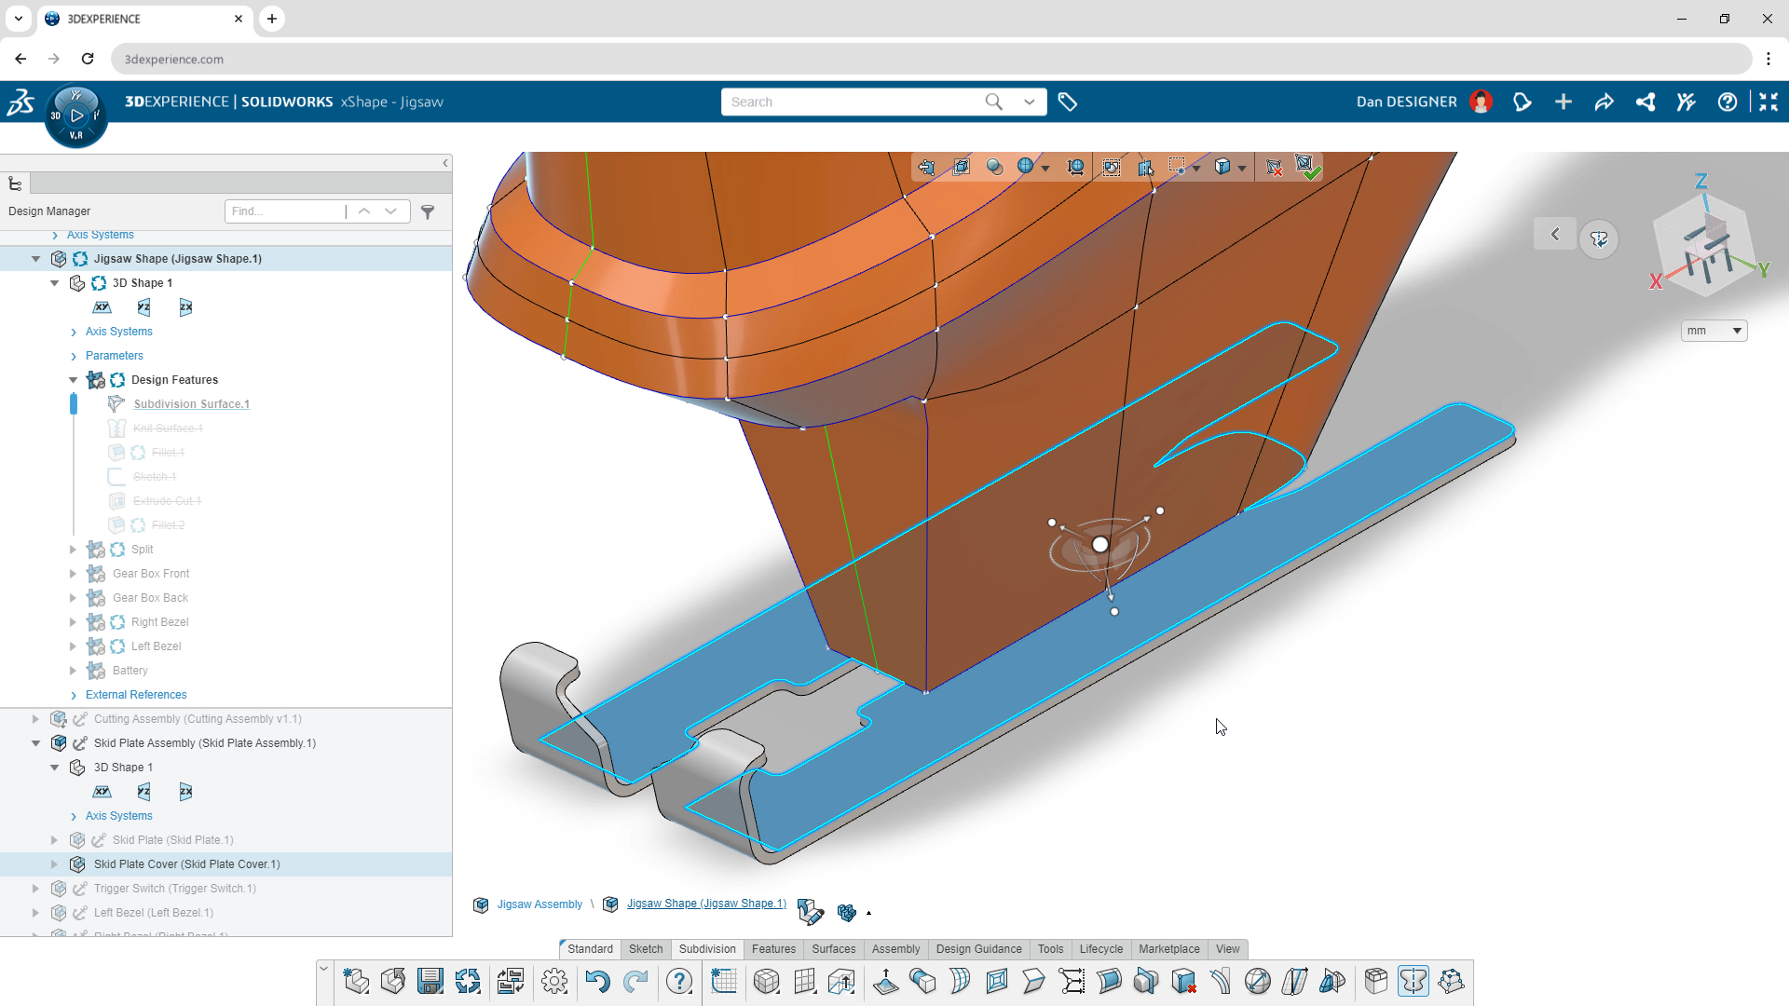Click the Redo icon in toolbar
The height and width of the screenshot is (1006, 1789).
coord(637,980)
